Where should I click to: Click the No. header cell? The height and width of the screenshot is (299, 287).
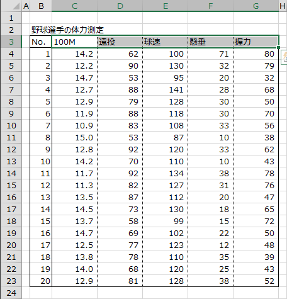tap(41, 42)
